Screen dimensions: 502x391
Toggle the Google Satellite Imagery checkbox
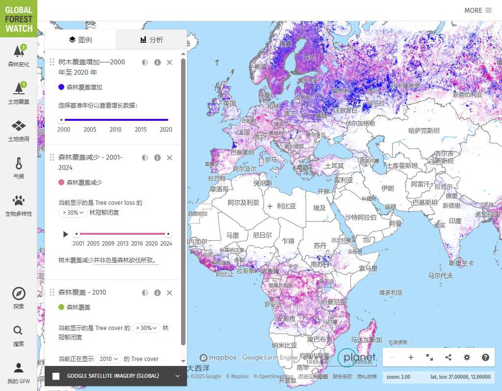click(x=56, y=376)
